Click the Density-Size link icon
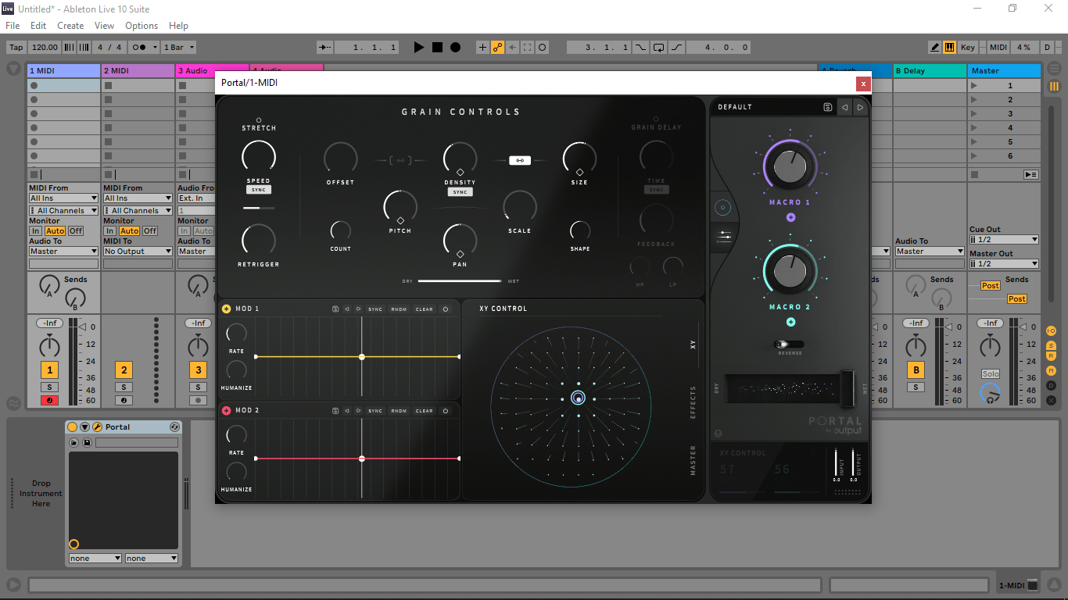This screenshot has width=1068, height=600. 519,160
